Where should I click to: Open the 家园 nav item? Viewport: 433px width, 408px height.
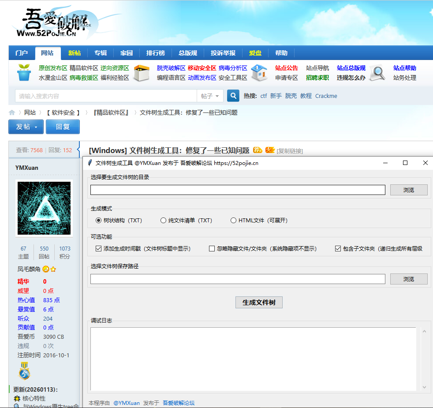pos(127,53)
